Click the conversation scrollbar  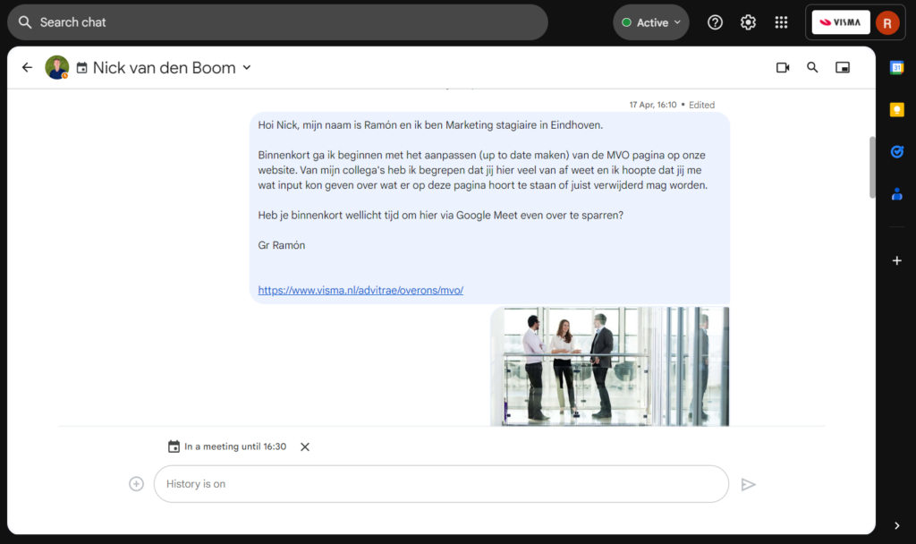coord(872,167)
